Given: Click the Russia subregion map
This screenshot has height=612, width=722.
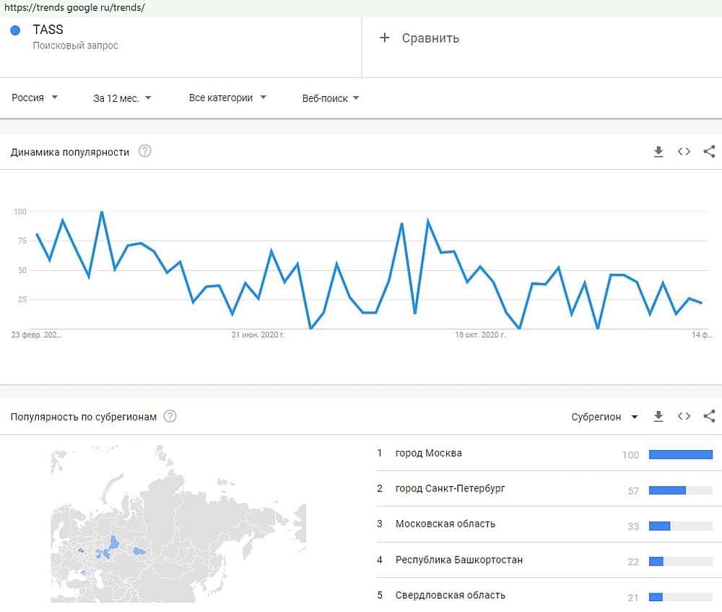Looking at the screenshot, I should (178, 524).
